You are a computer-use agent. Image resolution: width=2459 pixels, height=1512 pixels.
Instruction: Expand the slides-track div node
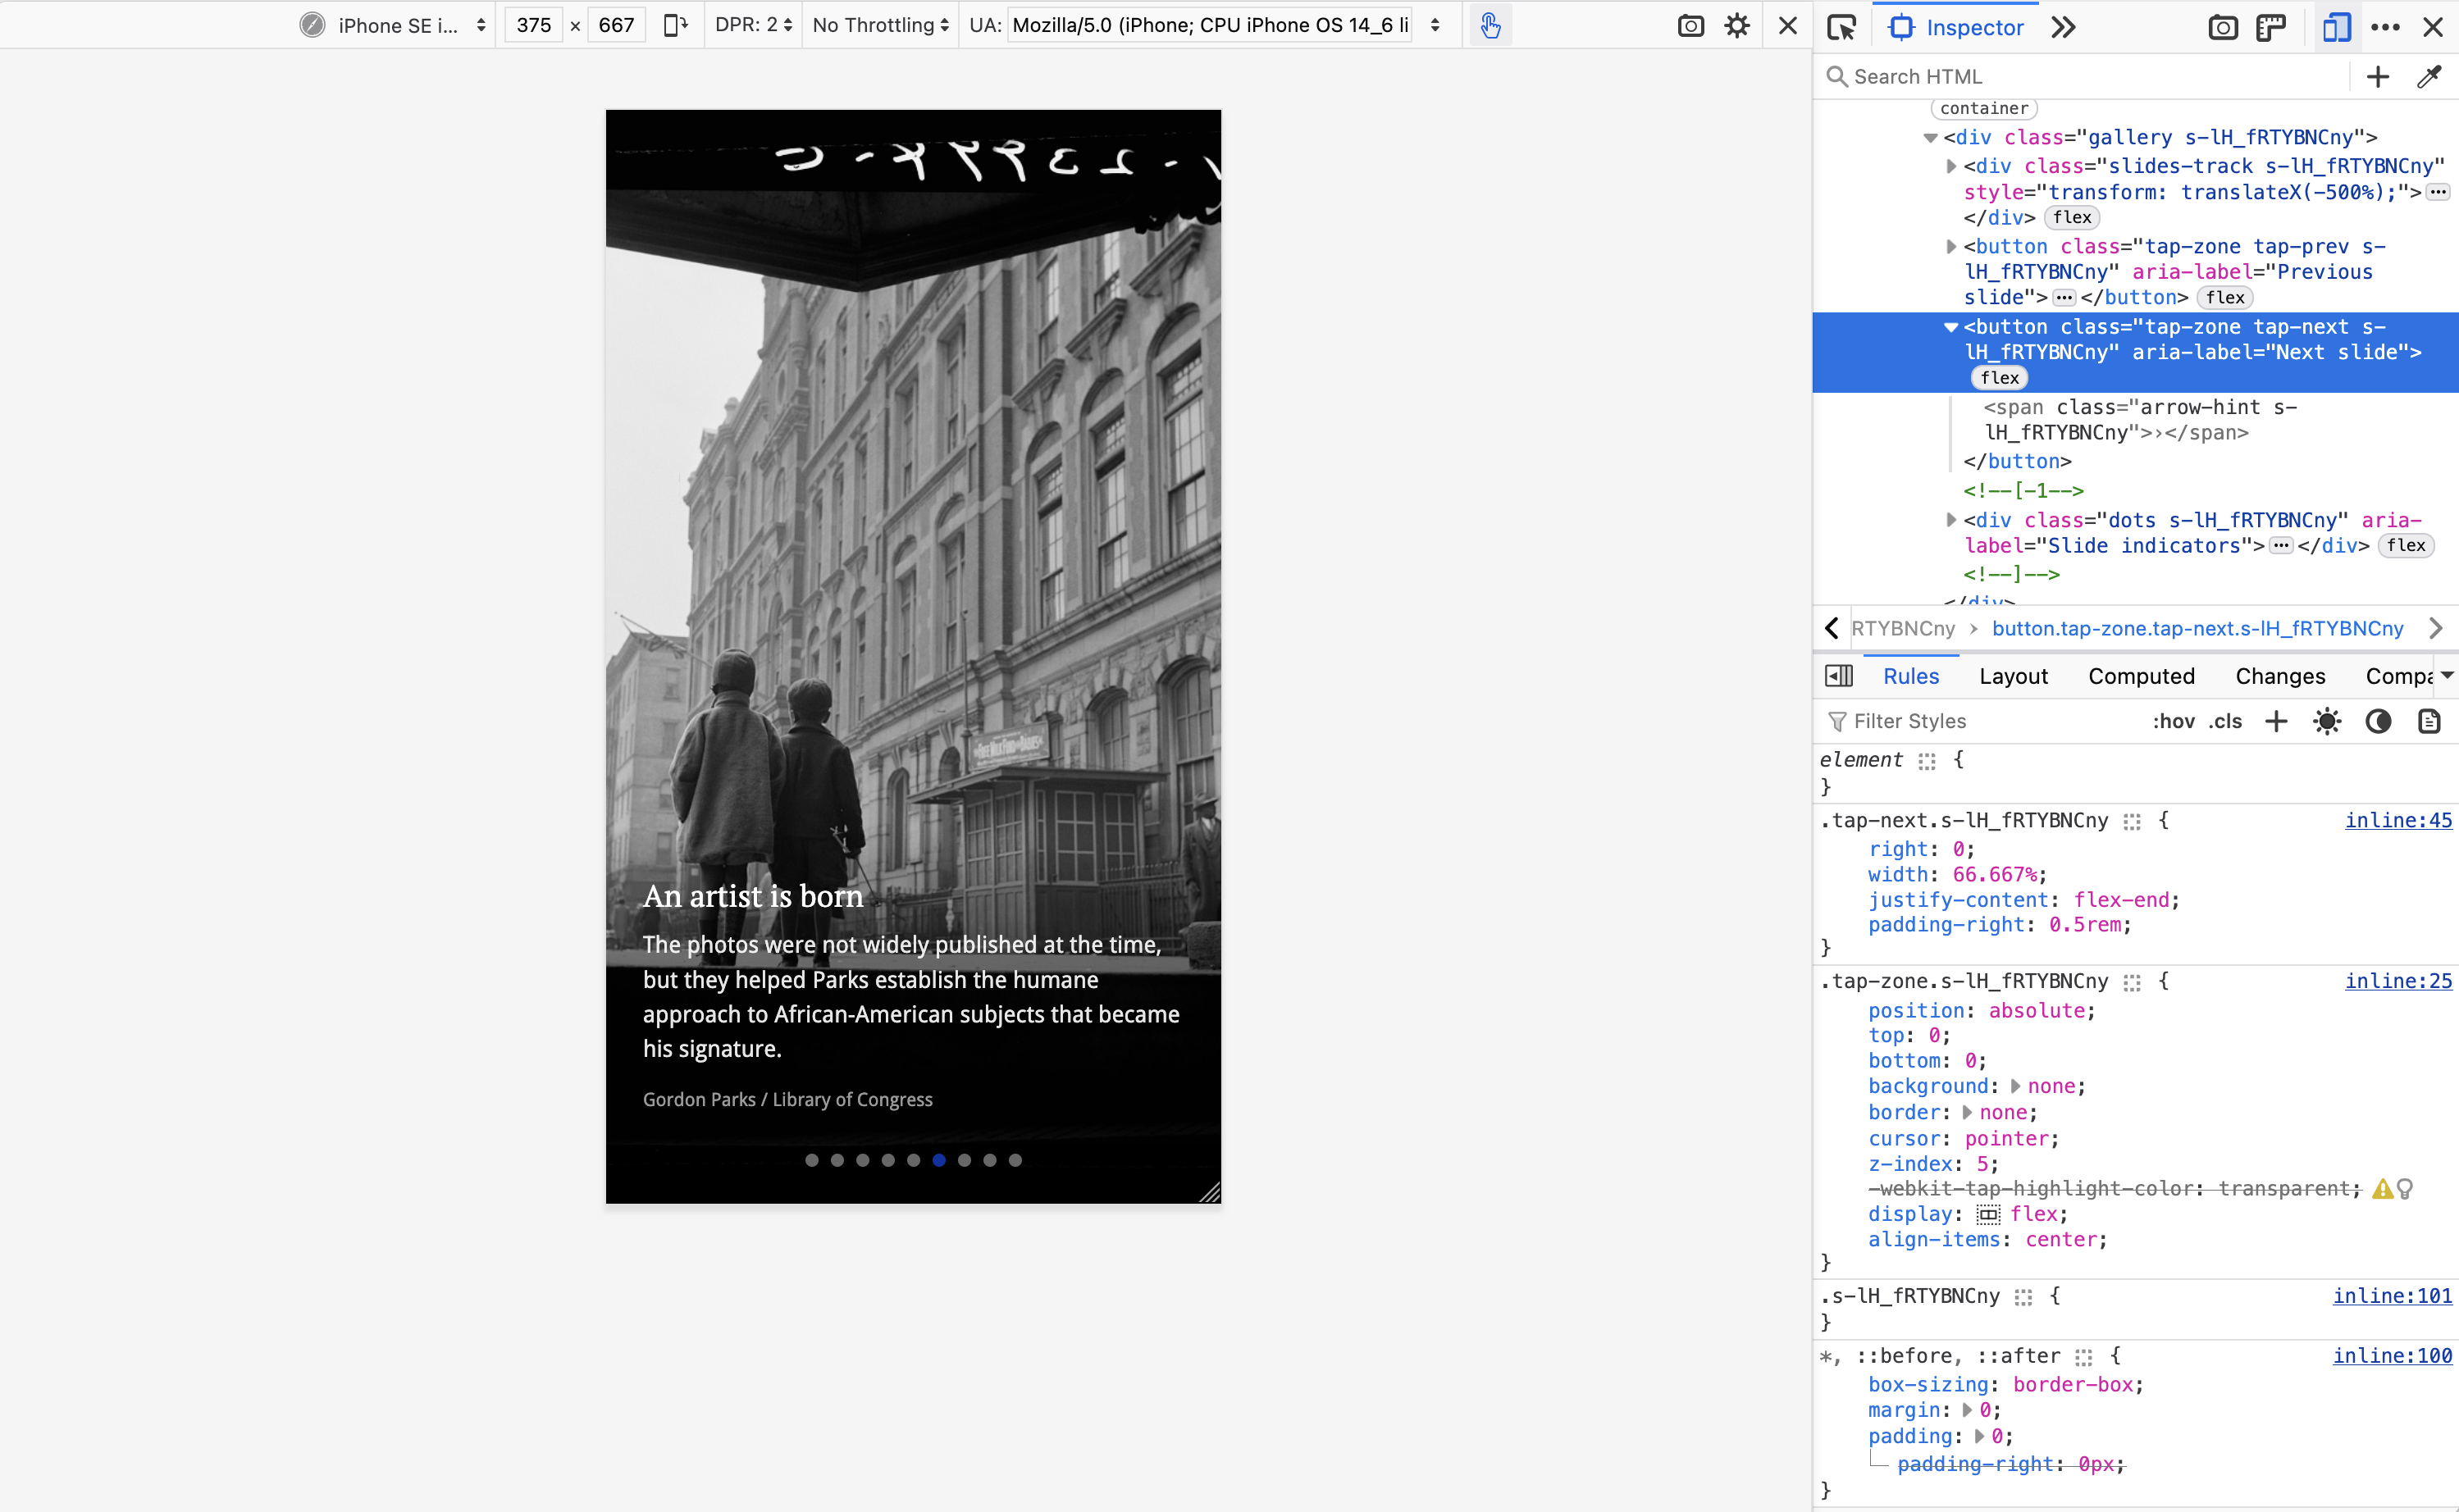click(1950, 166)
